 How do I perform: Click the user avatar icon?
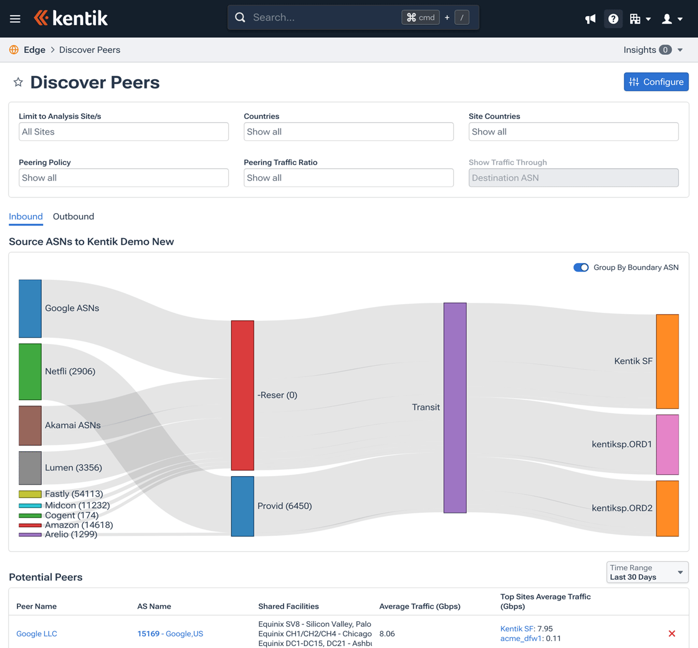(x=668, y=19)
